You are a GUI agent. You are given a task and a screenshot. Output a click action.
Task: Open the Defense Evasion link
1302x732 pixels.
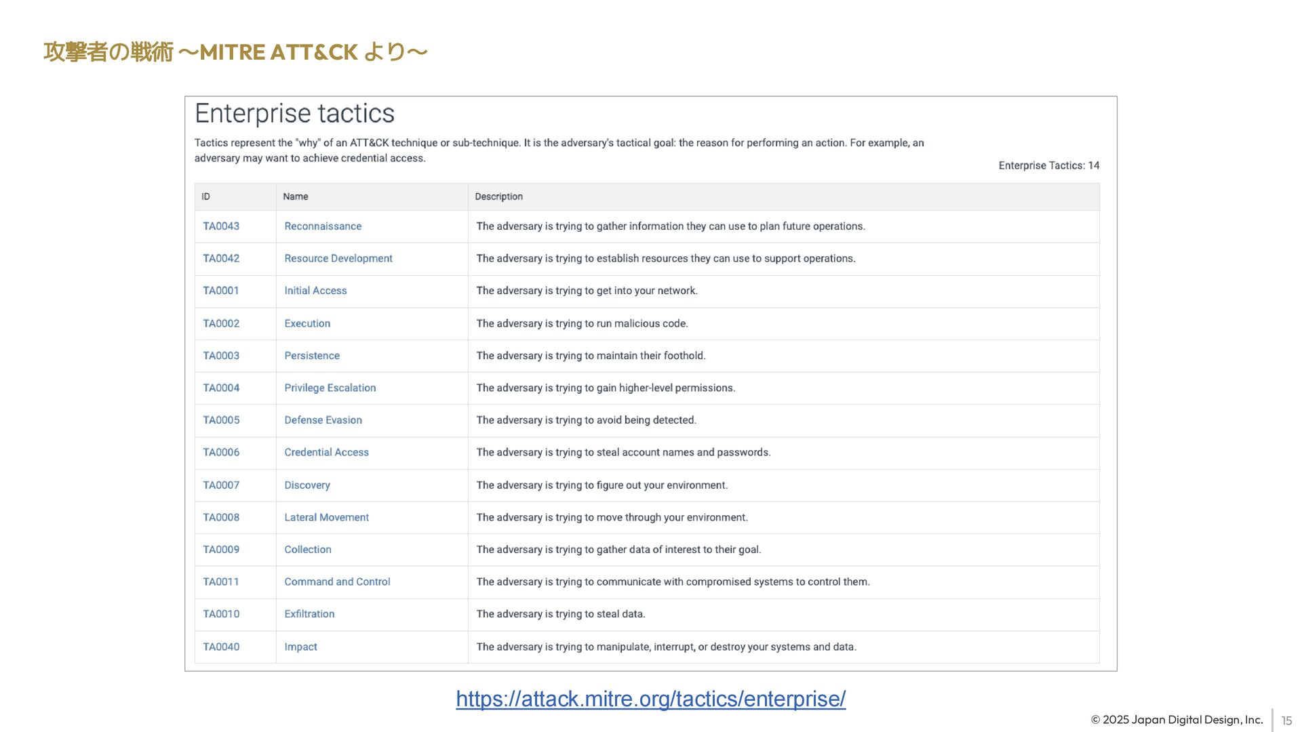click(x=323, y=420)
